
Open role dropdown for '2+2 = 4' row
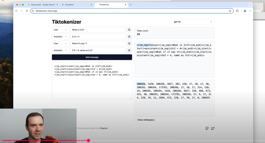(x=60, y=37)
